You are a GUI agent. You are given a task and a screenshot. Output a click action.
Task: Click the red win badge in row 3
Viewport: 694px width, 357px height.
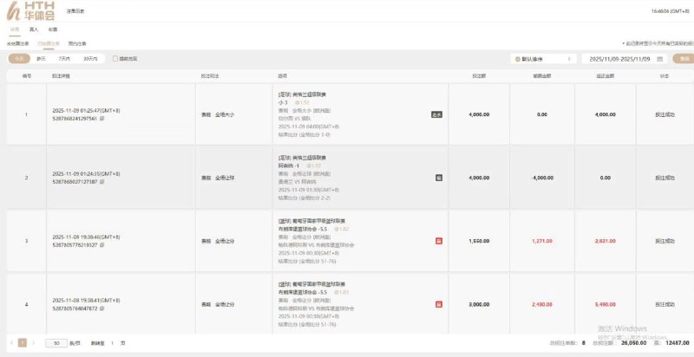(x=437, y=242)
